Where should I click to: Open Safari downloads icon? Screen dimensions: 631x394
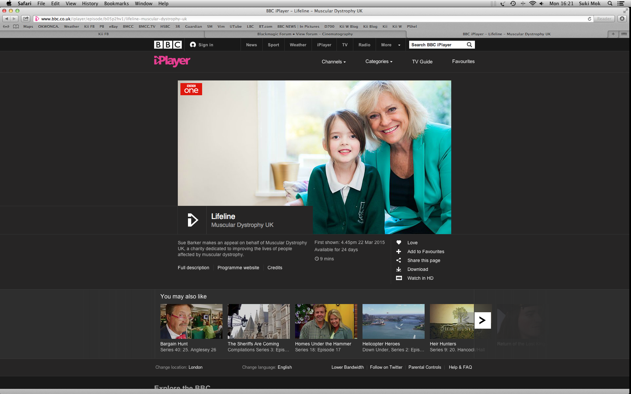622,19
